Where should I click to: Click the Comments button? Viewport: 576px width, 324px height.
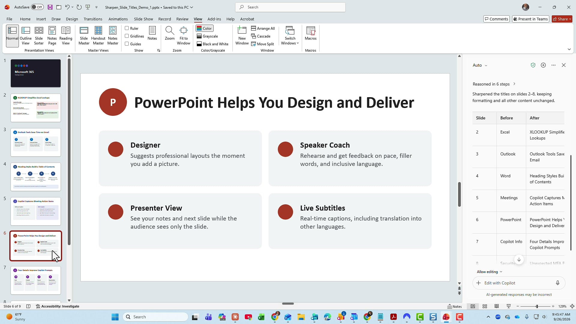496,19
